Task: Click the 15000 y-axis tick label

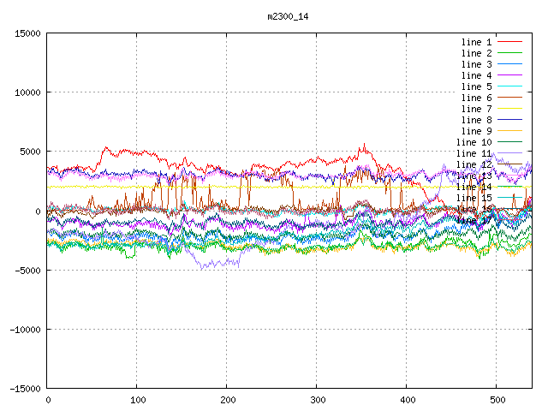Action: tap(27, 33)
